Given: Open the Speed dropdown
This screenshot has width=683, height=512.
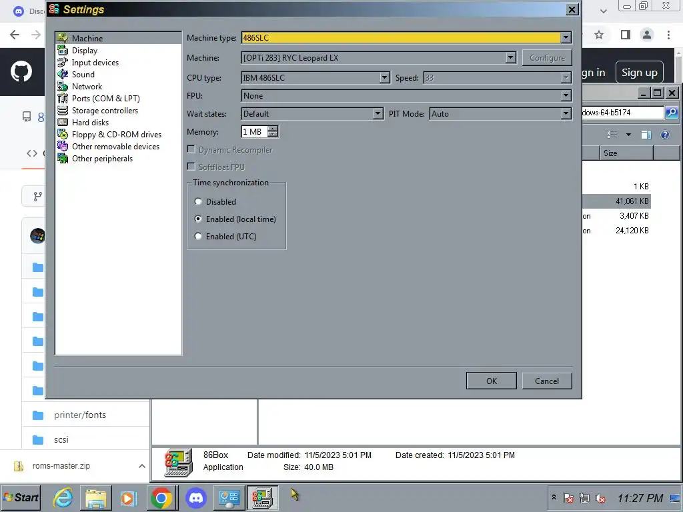Looking at the screenshot, I should pos(566,77).
